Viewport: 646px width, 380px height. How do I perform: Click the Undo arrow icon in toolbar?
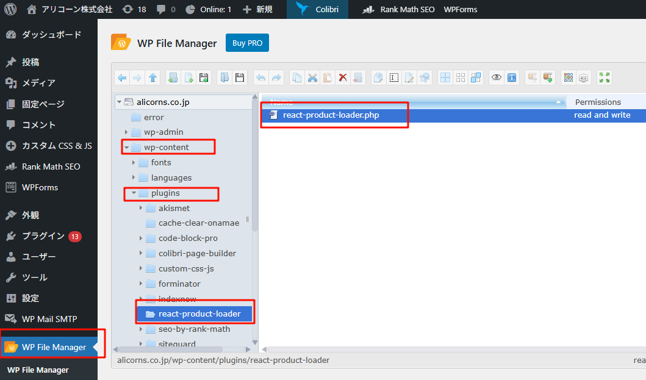tap(260, 77)
